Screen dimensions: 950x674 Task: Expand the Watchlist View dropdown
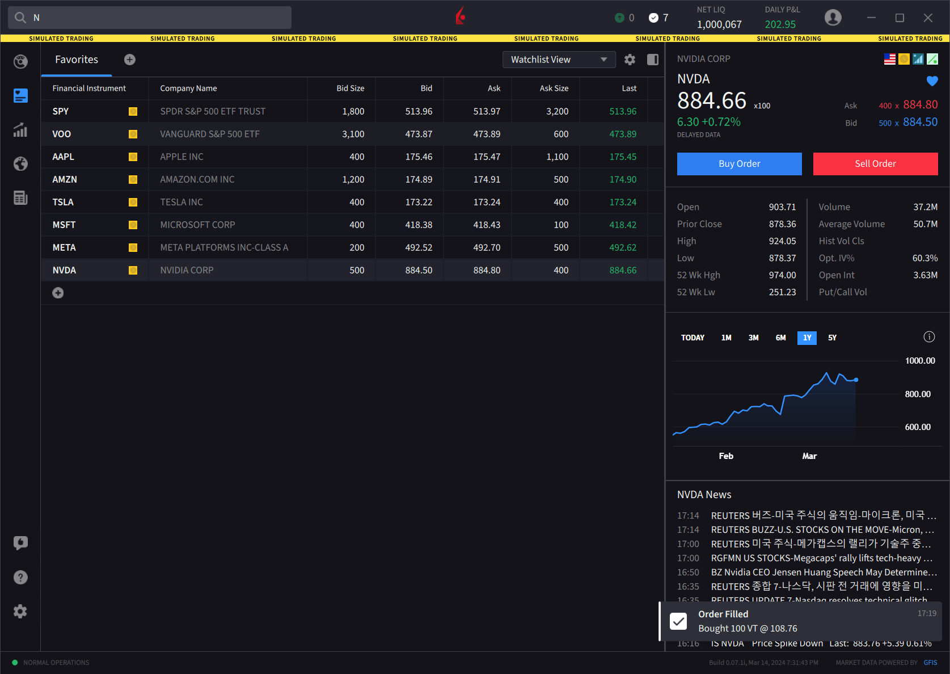(x=559, y=60)
